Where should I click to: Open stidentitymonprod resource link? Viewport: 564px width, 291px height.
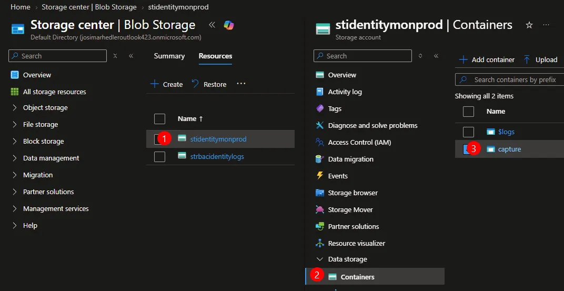[x=218, y=139]
